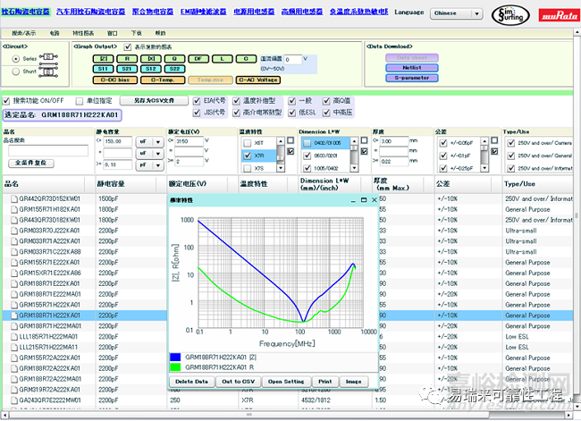Click the blue |Z| legend color swatch

click(175, 357)
